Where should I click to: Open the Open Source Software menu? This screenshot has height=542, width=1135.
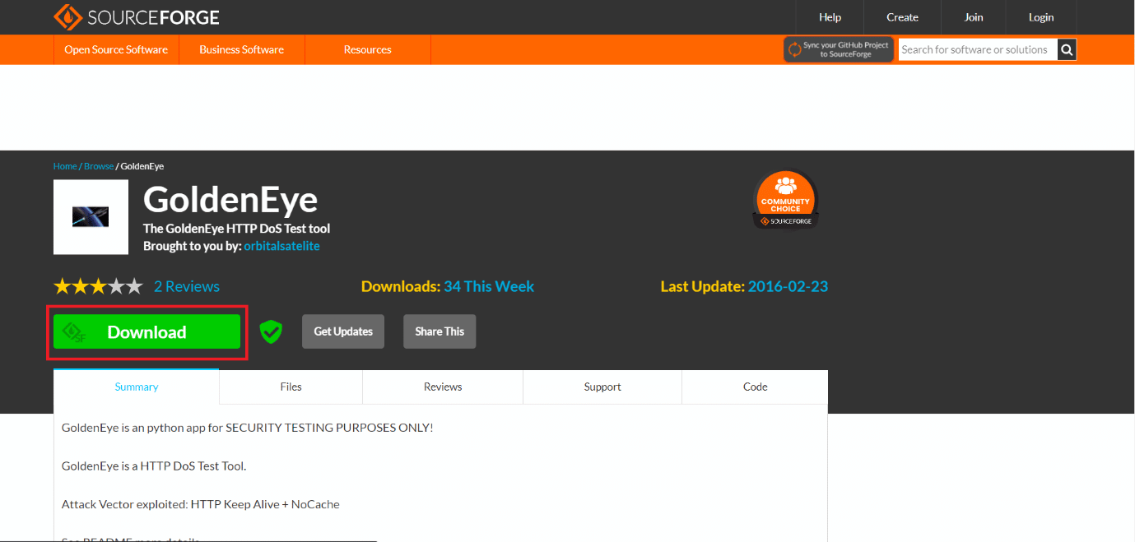point(116,49)
